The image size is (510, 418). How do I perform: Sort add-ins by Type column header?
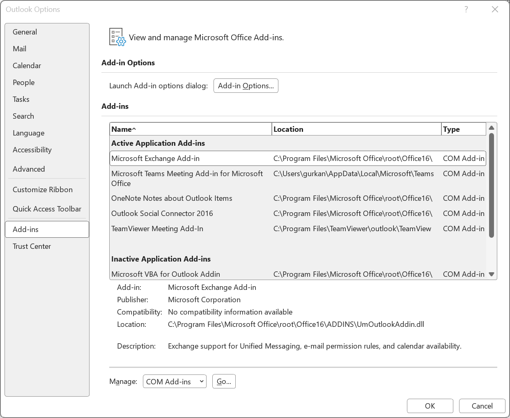coord(464,129)
